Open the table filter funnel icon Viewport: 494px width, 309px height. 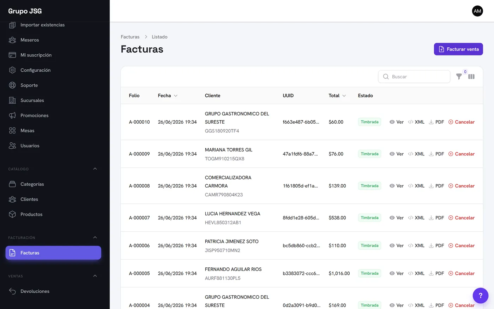point(459,77)
